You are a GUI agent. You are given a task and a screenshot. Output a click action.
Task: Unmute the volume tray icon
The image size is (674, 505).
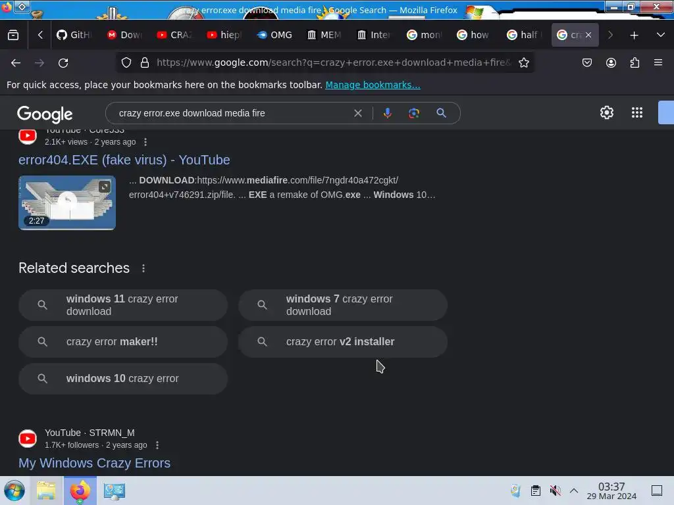click(x=555, y=491)
